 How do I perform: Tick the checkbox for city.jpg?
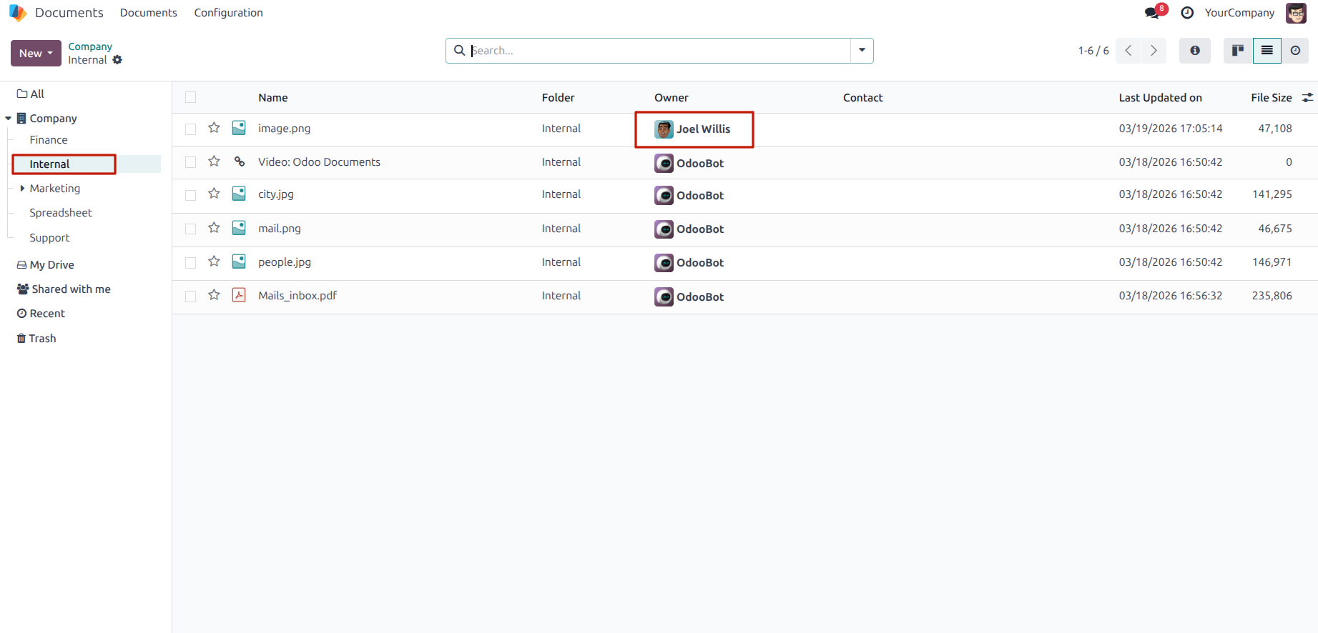[190, 195]
